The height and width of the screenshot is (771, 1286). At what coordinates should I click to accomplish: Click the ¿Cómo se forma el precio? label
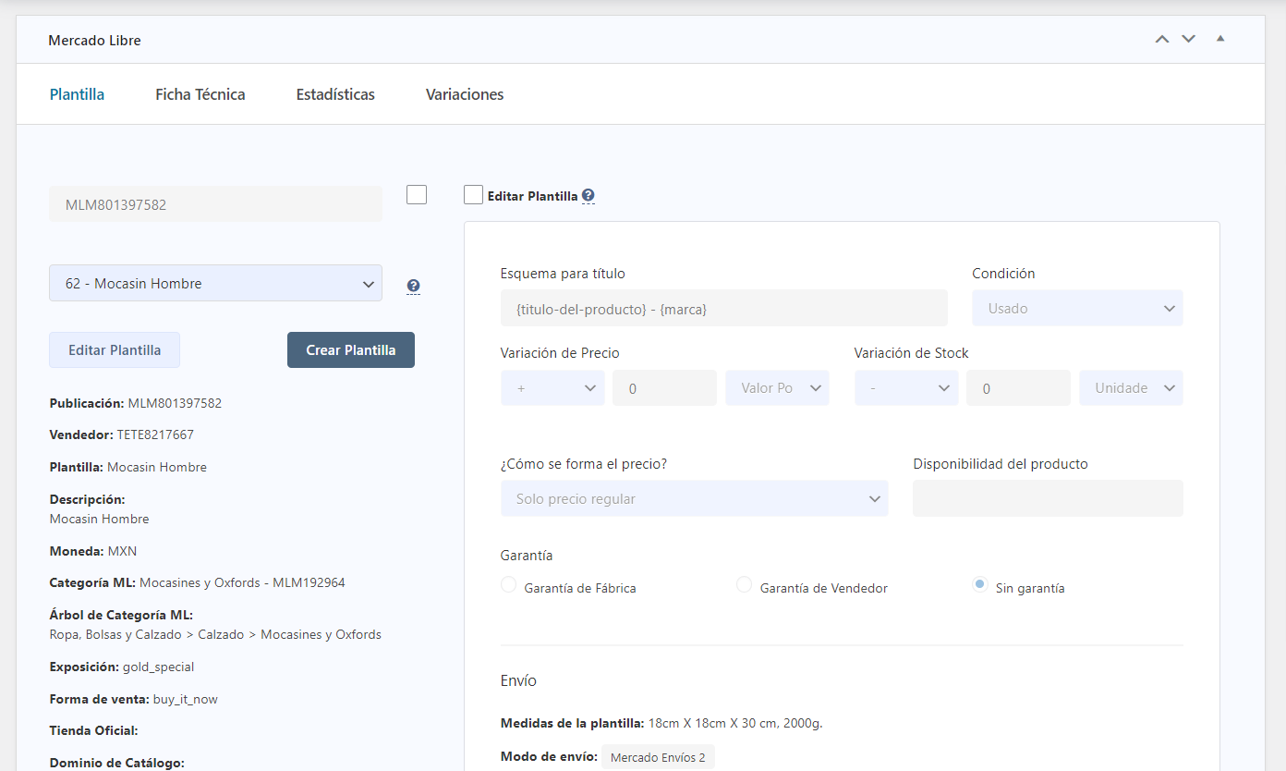click(x=584, y=464)
